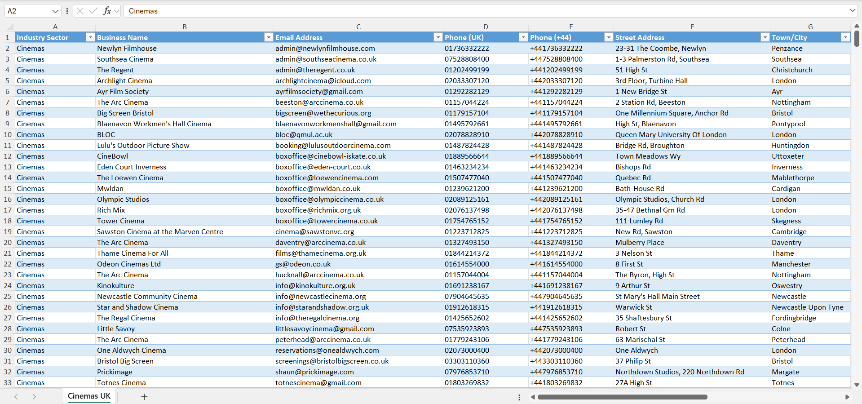This screenshot has height=404, width=862.
Task: Click cell '+441803269832'
Action: (571, 382)
